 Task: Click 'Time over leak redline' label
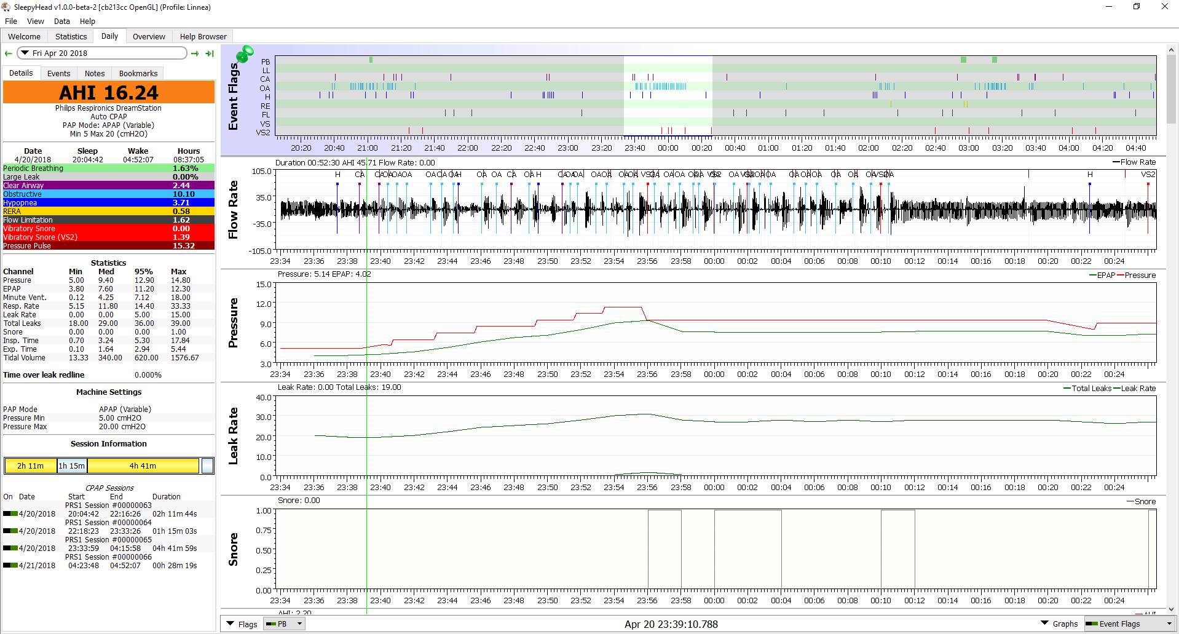(44, 375)
